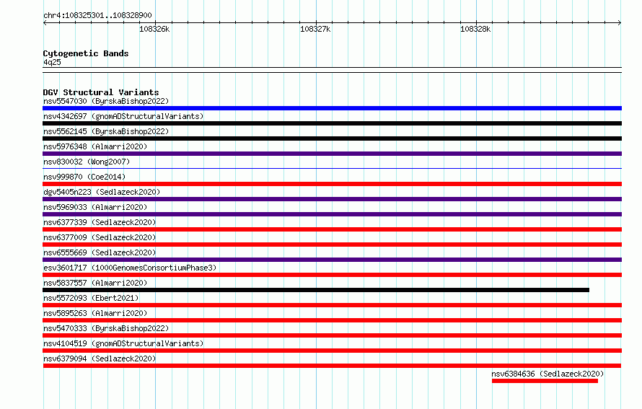Select the 4q25 band label
The width and height of the screenshot is (642, 409).
coord(52,62)
